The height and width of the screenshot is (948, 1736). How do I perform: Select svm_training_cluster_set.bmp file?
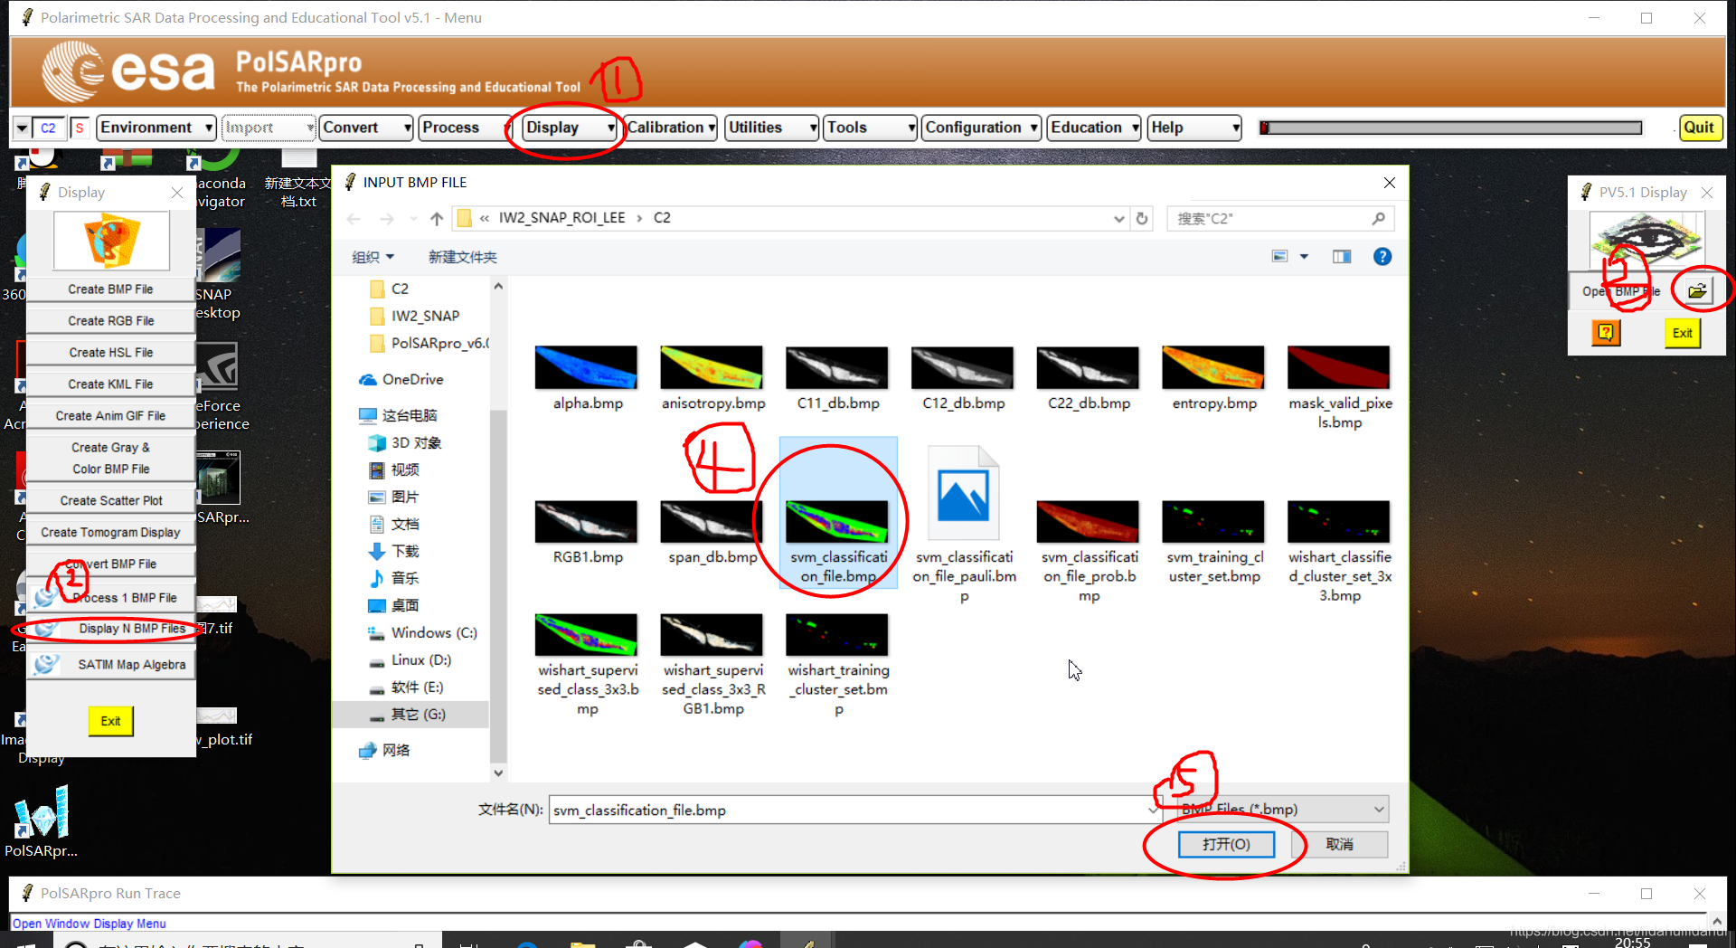[1213, 542]
